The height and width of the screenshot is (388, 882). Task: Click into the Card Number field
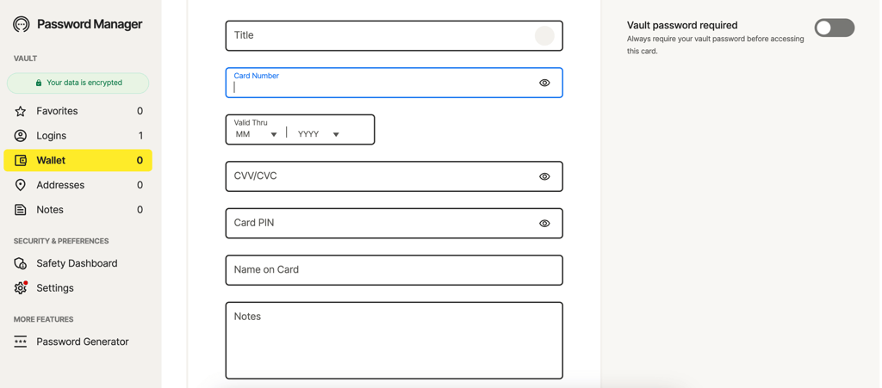[394, 83]
